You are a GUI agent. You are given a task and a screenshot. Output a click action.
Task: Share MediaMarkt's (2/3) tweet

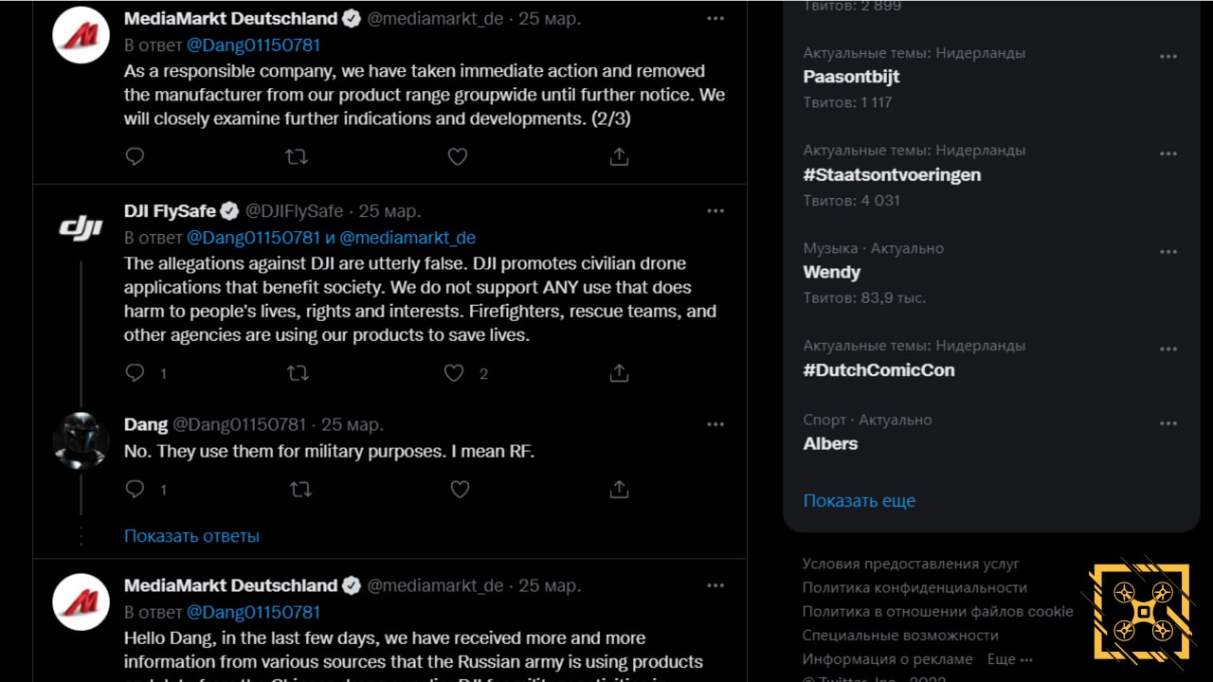tap(619, 156)
